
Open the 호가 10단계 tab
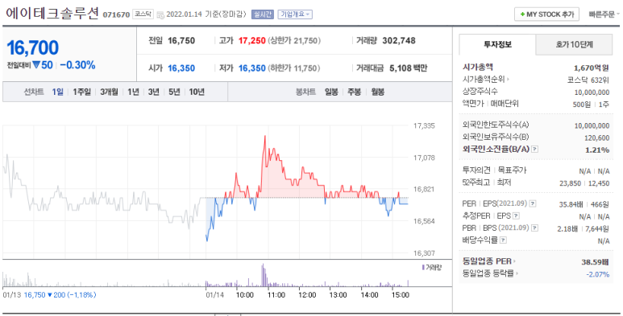pos(574,44)
